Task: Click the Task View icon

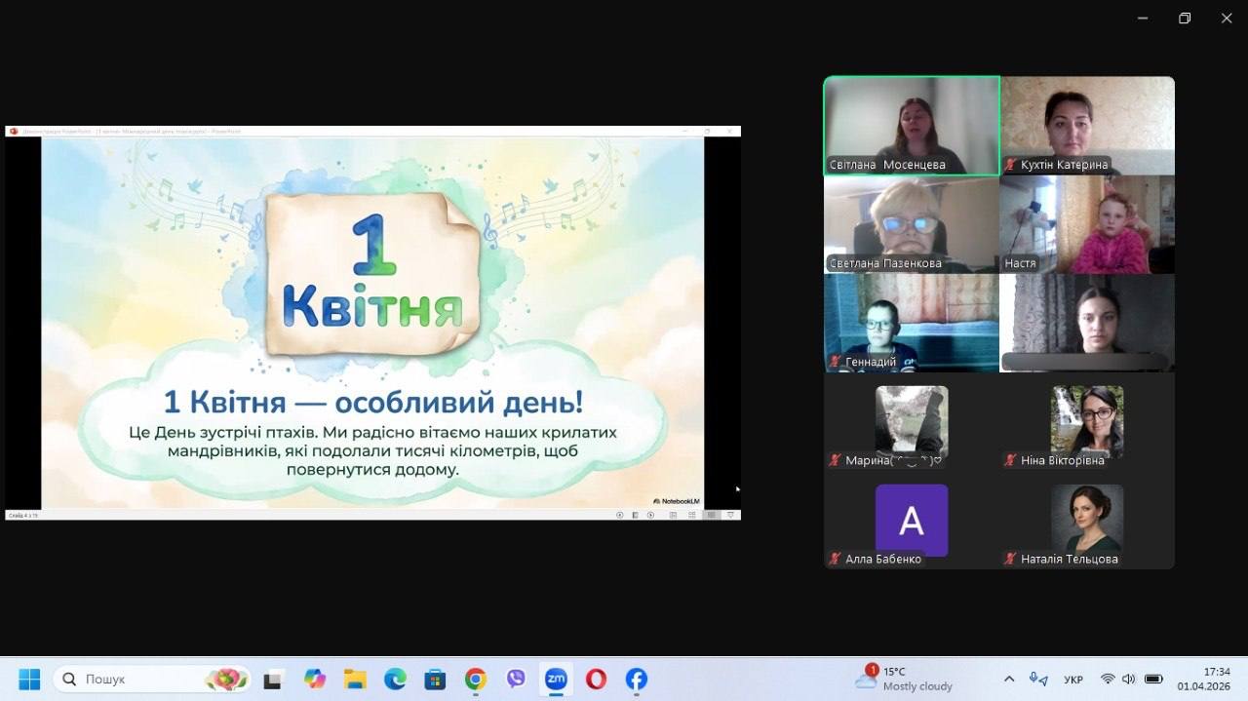Action: [274, 679]
